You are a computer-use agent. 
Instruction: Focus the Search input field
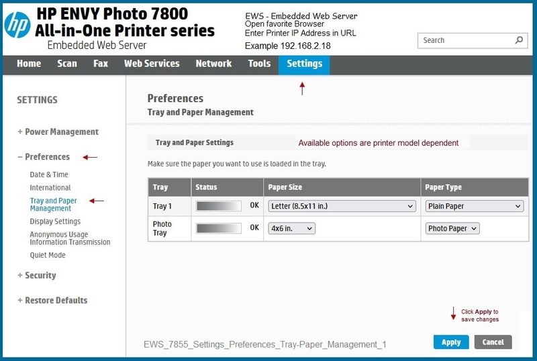click(473, 40)
